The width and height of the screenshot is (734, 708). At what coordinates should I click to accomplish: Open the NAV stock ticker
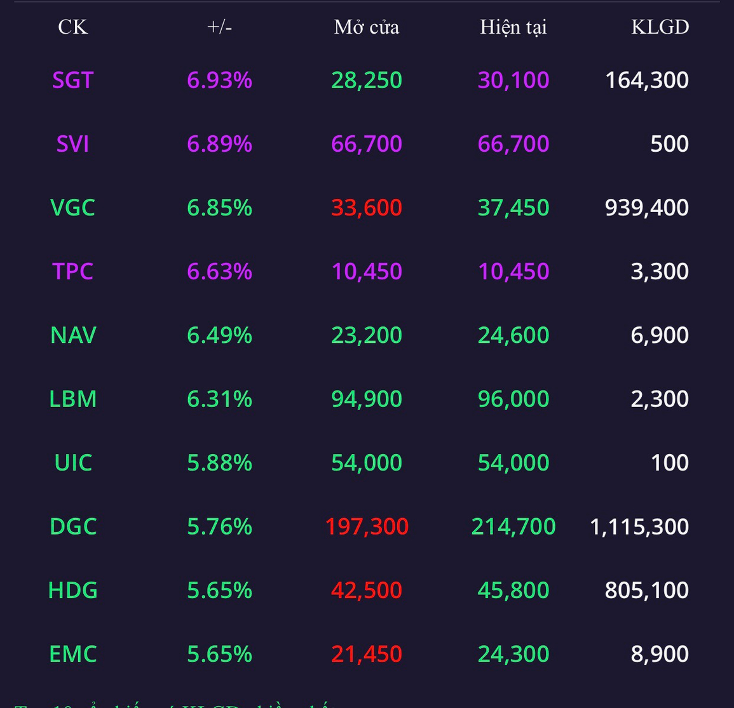72,335
